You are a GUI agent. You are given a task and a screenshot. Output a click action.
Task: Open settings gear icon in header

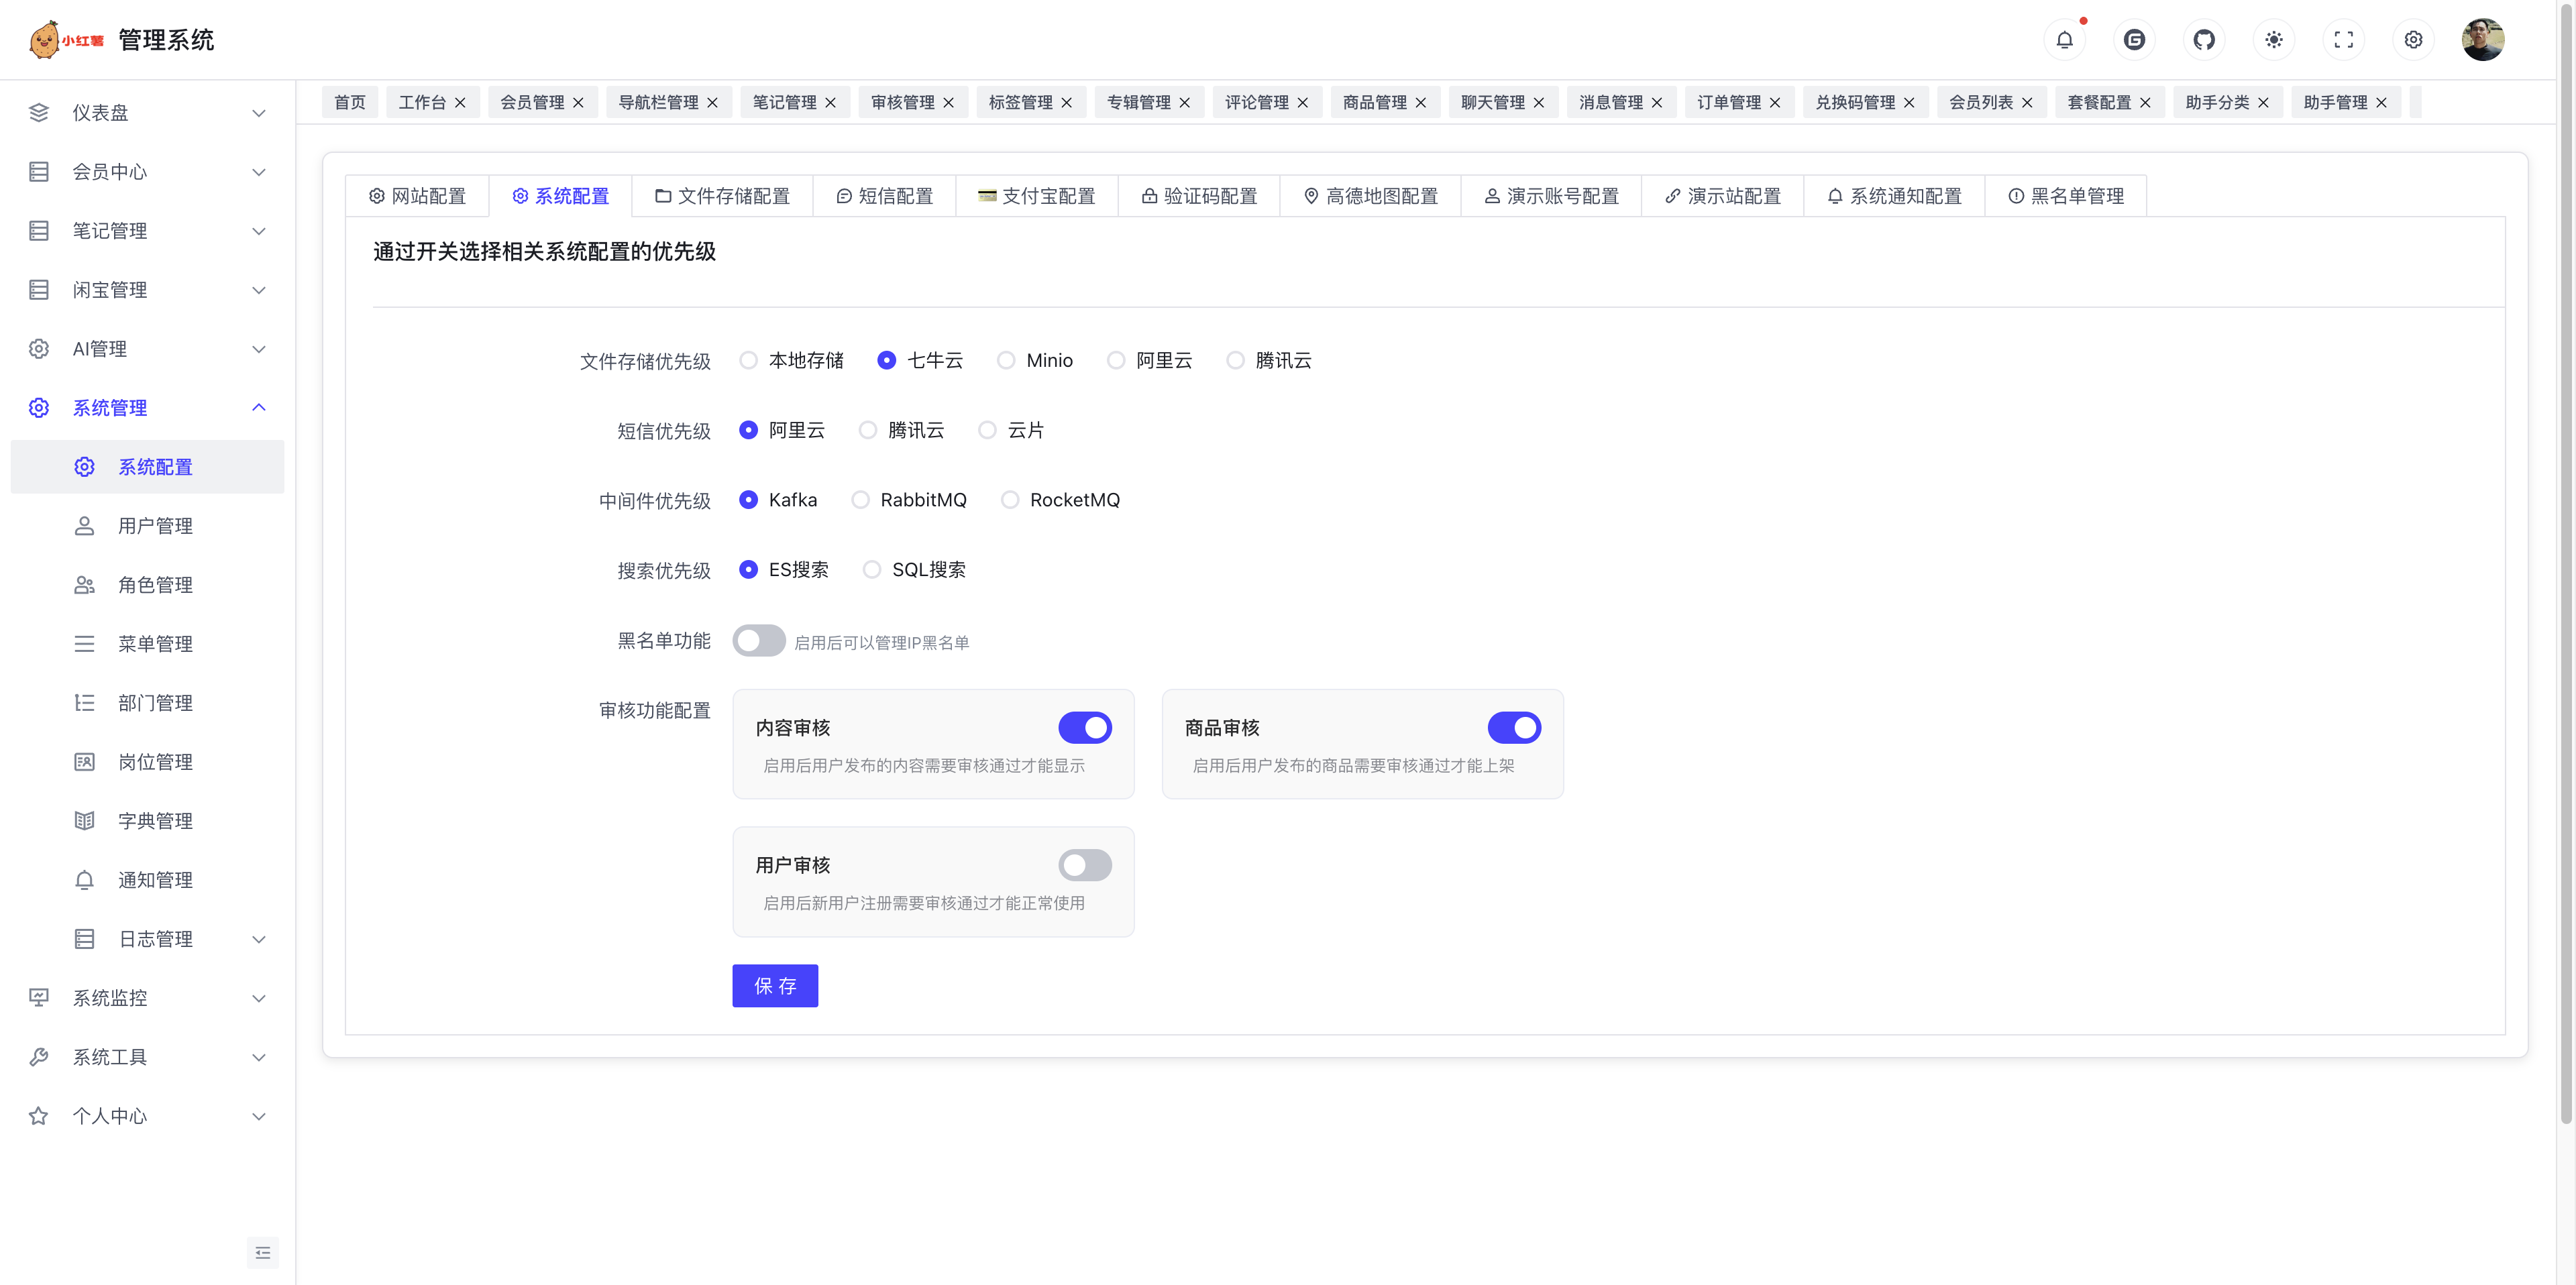[2413, 40]
